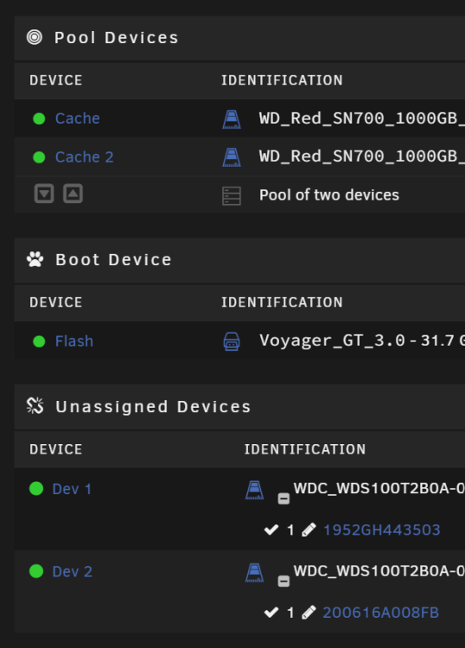465x648 pixels.
Task: Click the green status dot for Cache
Action: (39, 118)
